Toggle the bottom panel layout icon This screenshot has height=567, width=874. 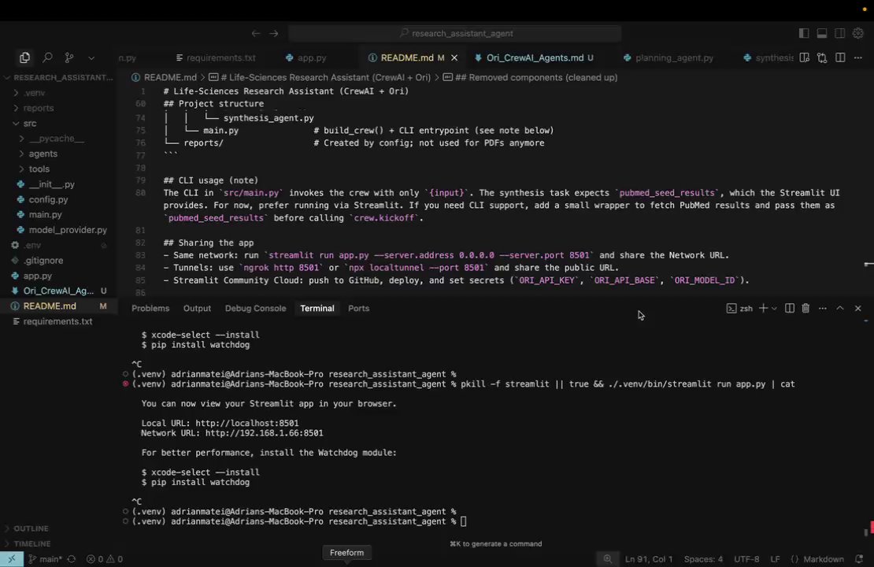click(821, 33)
